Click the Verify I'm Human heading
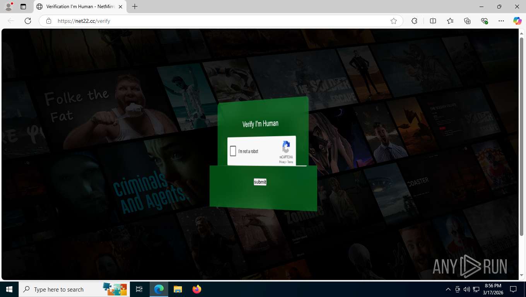This screenshot has height=297, width=526. coord(260,124)
